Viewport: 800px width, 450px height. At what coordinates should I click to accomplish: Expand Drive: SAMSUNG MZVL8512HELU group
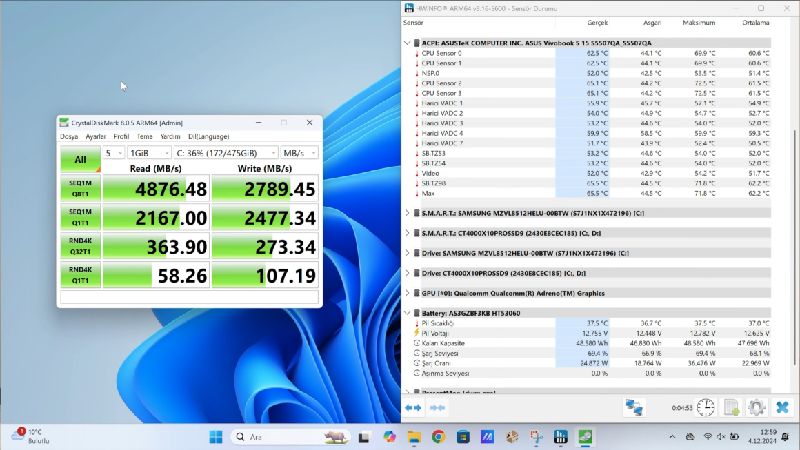point(407,253)
